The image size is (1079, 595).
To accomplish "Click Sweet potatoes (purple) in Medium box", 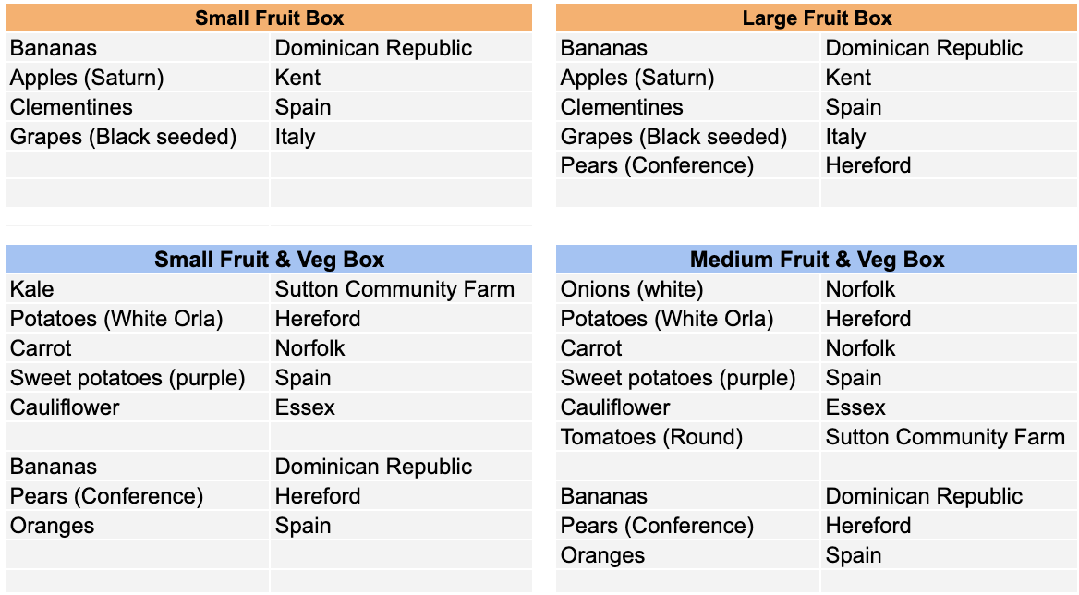I will (688, 378).
